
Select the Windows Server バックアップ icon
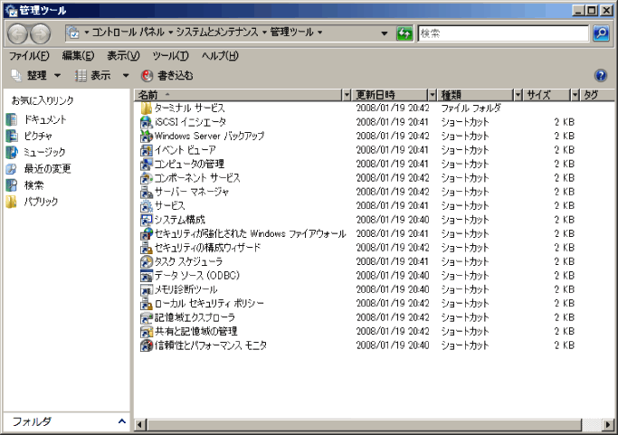(147, 136)
